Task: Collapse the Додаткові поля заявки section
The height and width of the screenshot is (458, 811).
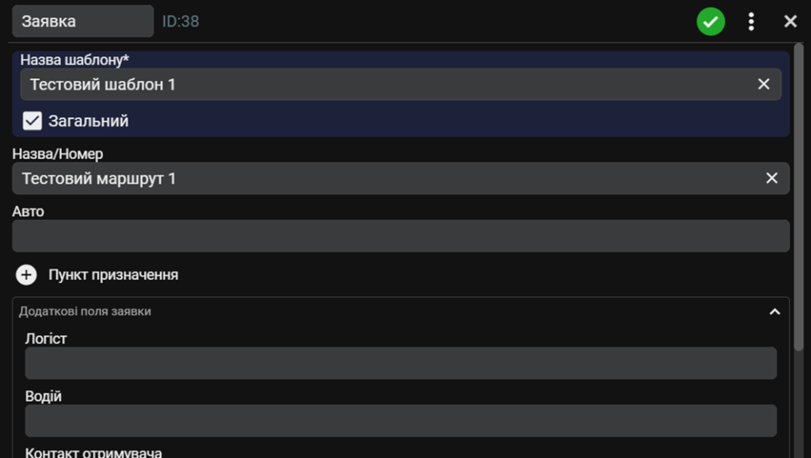Action: coord(775,311)
